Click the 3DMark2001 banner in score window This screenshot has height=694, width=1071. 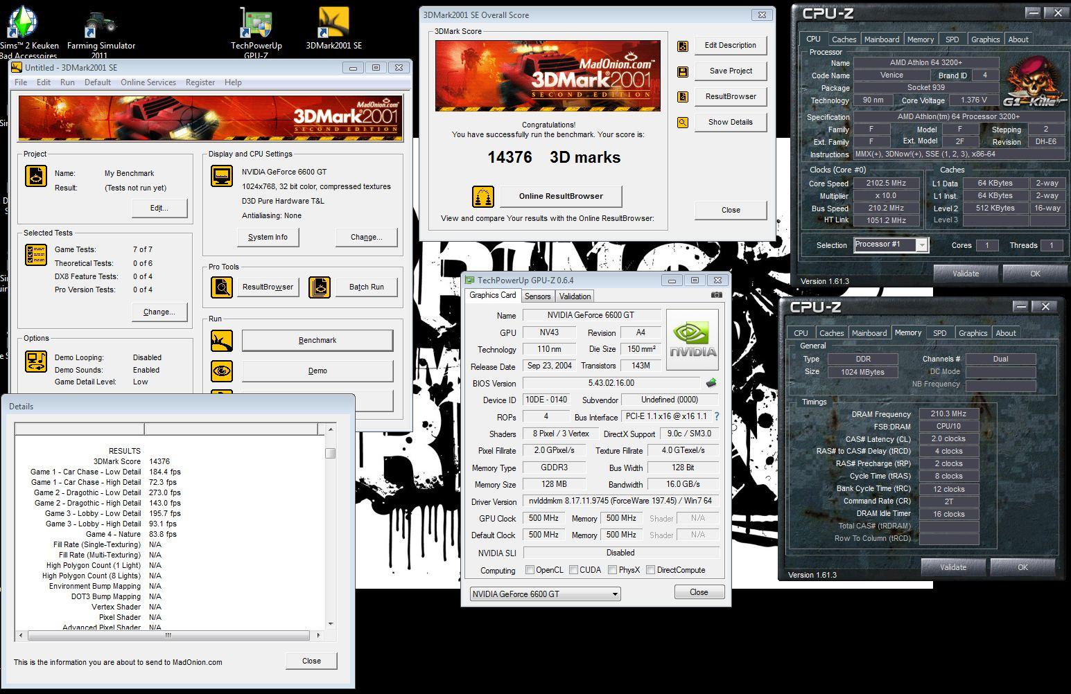click(548, 75)
